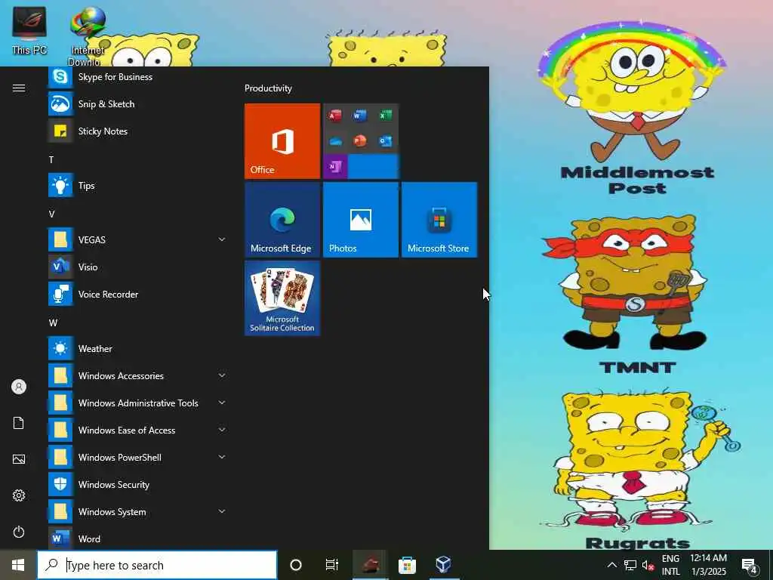
Task: Open the Microsoft Store tile
Action: 439,220
